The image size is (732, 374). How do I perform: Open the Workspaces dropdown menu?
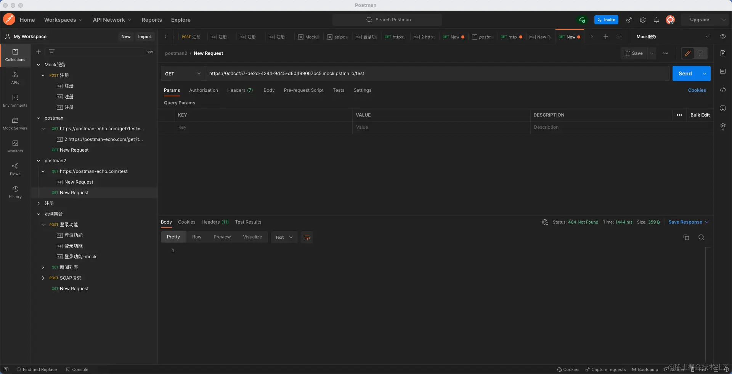[x=63, y=20]
